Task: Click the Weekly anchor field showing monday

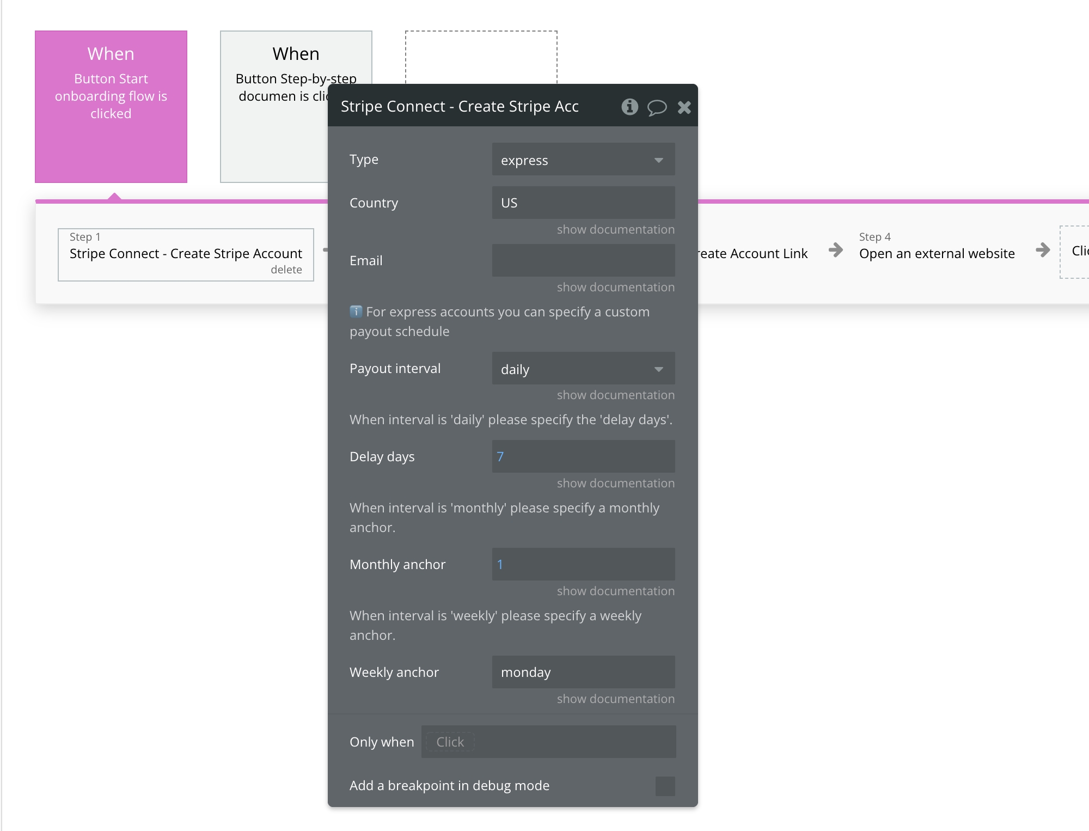Action: [x=583, y=672]
